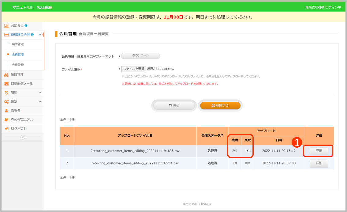Click the 管理者 user icon
347x212 pixels.
tap(6, 111)
